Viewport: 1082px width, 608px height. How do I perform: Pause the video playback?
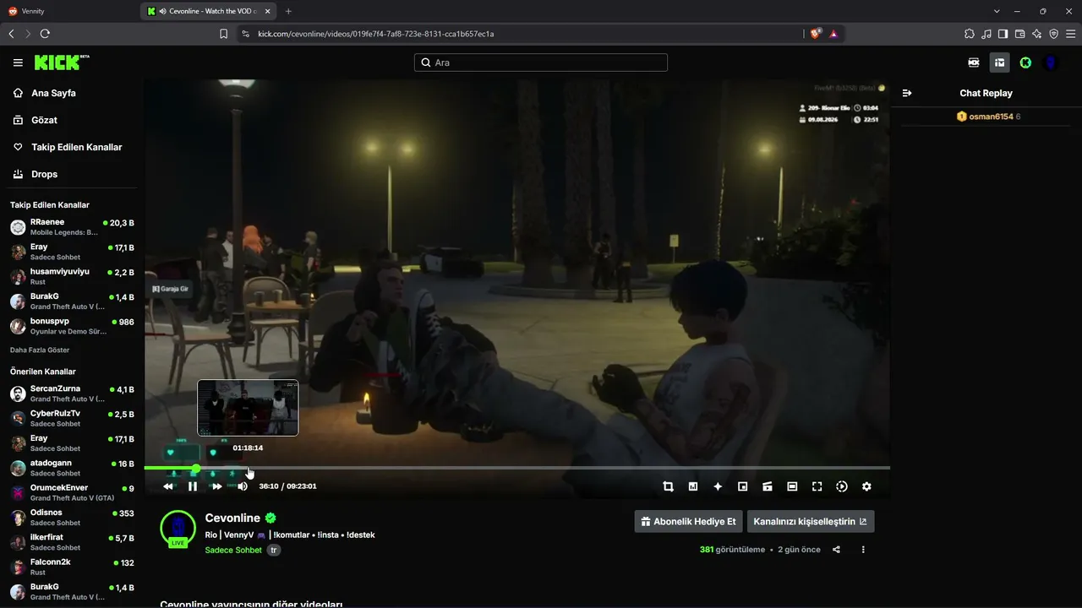tap(193, 486)
